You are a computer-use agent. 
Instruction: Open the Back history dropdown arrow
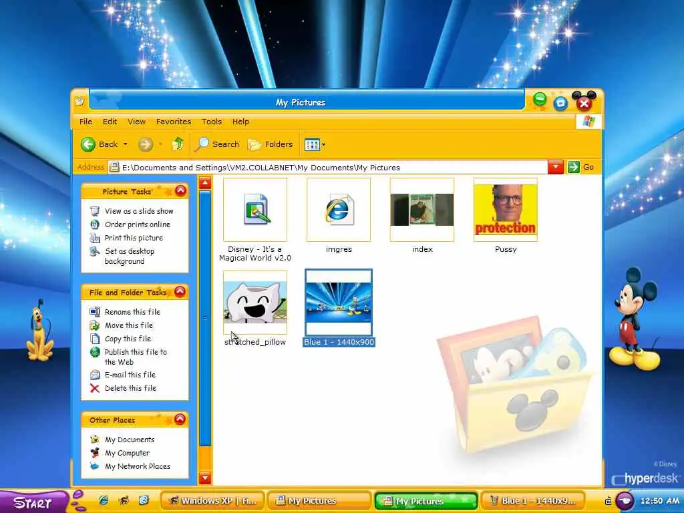[x=125, y=144]
